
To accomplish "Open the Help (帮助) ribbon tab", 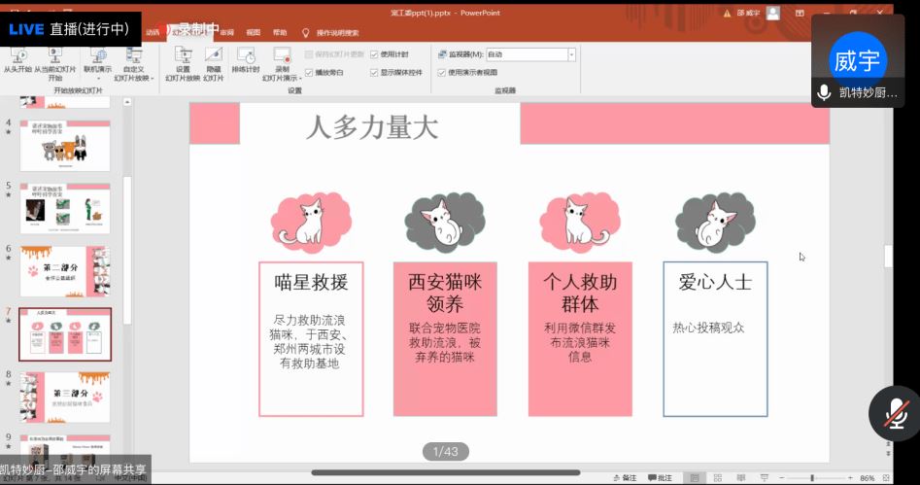I will point(280,33).
